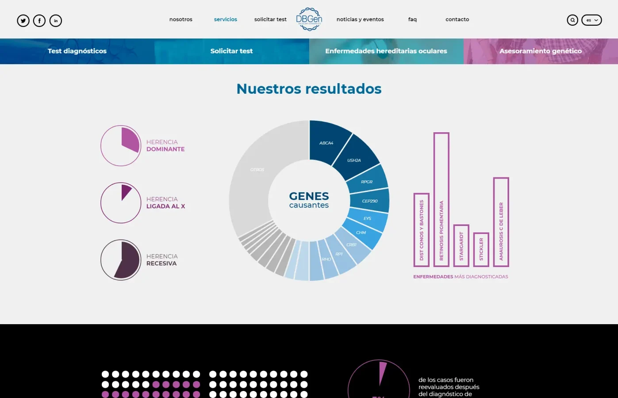
Task: Click the Retinosis Pigmentaria bar
Action: click(441, 199)
